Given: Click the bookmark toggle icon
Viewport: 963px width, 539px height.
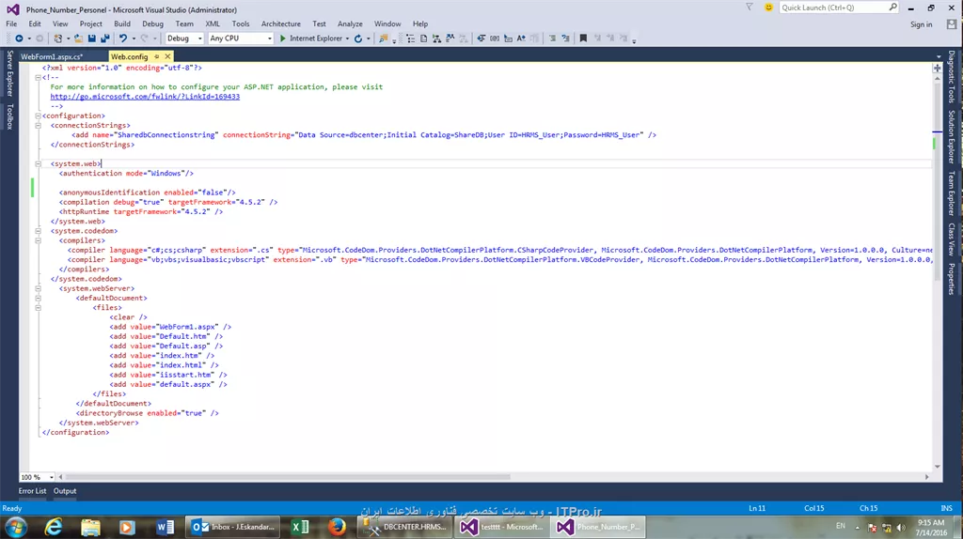Looking at the screenshot, I should [583, 38].
